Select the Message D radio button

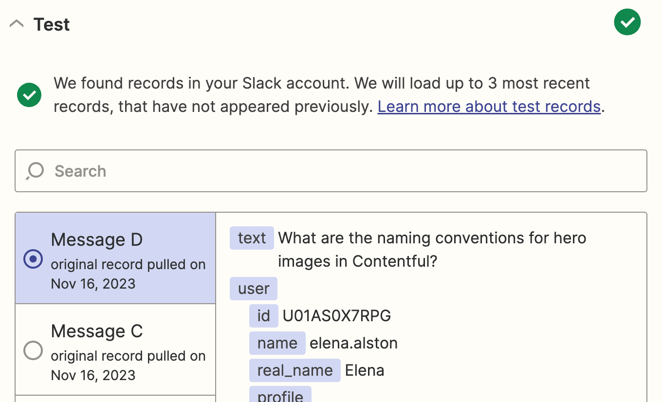[x=33, y=259]
